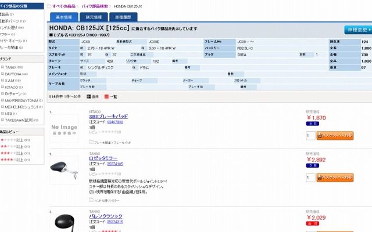Click the red 当日 badge under ¥2,029
This screenshot has width=372, height=232.
(313, 223)
